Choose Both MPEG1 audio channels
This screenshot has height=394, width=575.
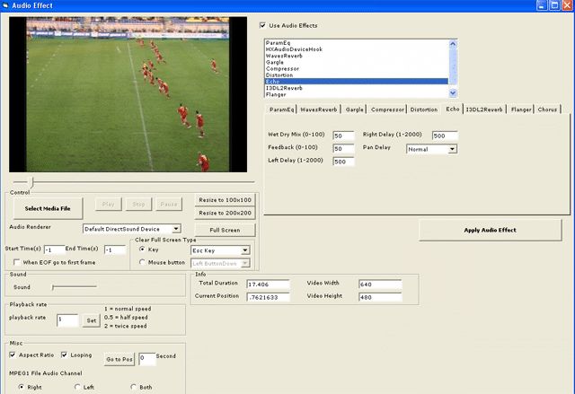point(134,387)
